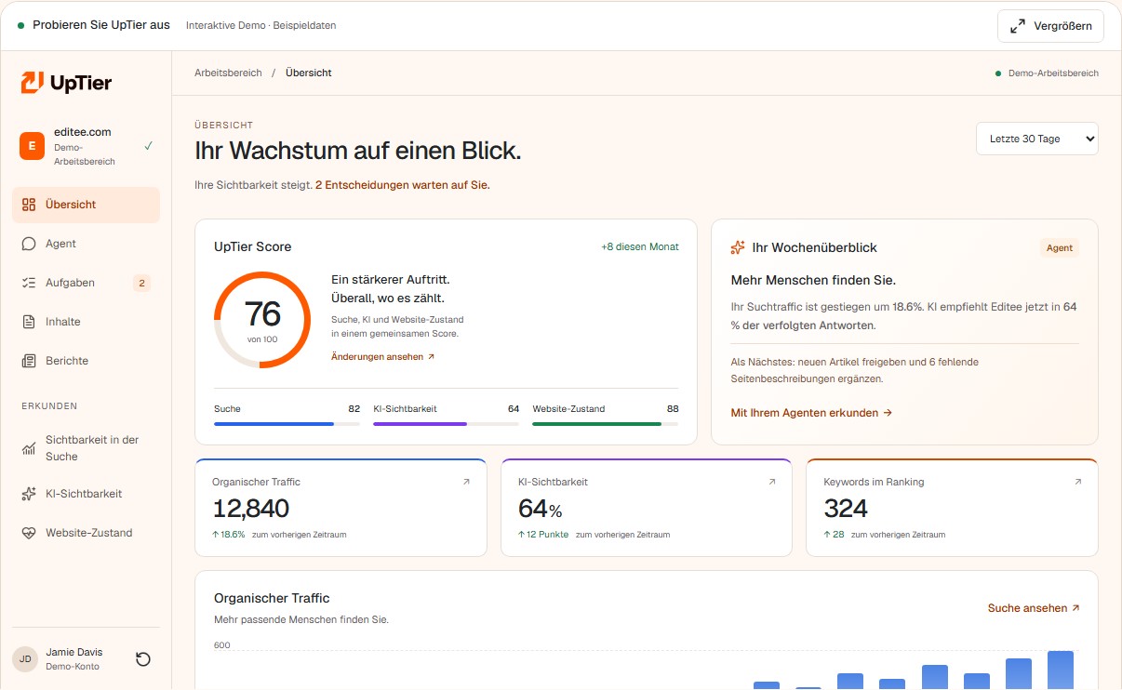Click the Vergrößern button

(x=1050, y=26)
